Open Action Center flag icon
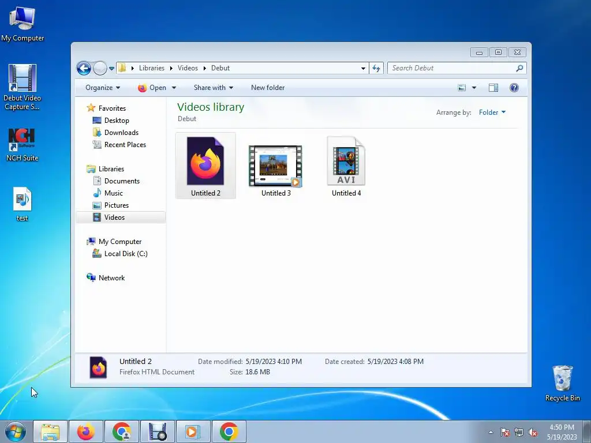The image size is (591, 443). click(505, 432)
